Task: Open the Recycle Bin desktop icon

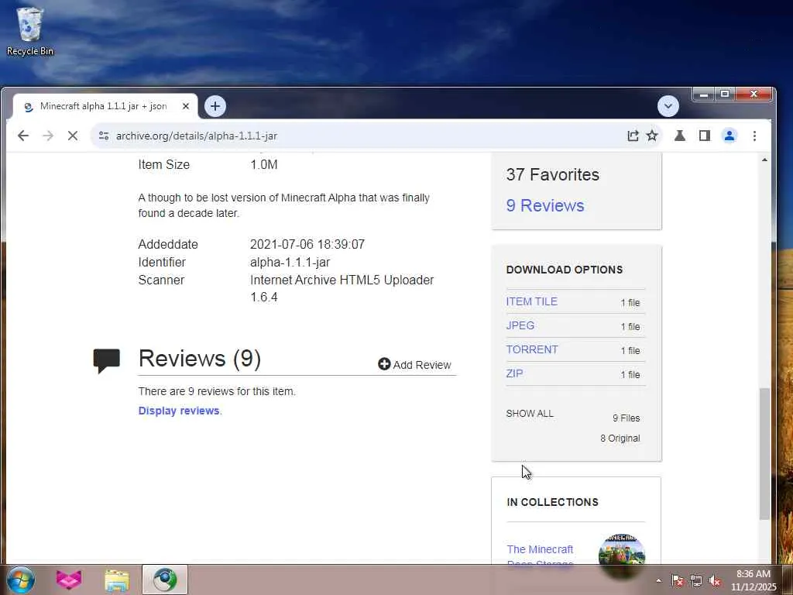Action: [30, 31]
